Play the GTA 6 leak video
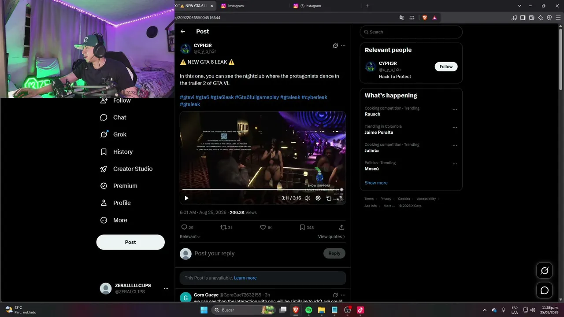This screenshot has width=564, height=317. [x=186, y=198]
